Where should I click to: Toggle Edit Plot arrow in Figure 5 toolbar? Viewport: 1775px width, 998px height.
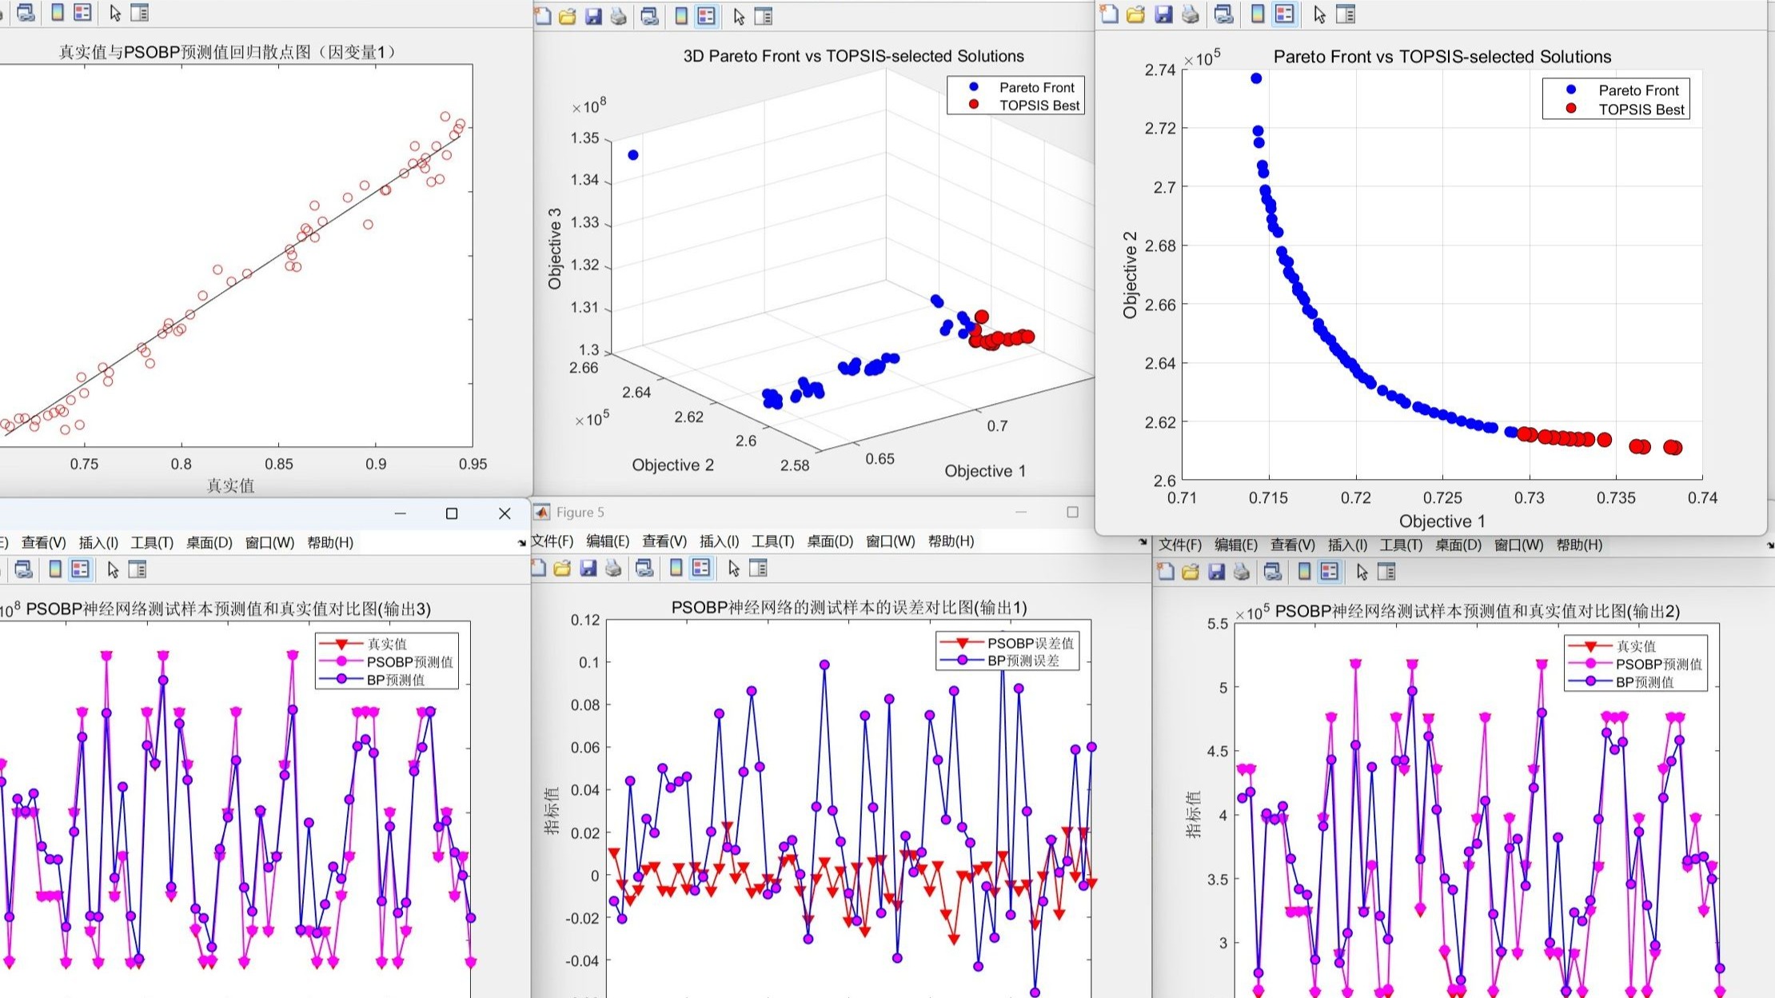(x=734, y=569)
